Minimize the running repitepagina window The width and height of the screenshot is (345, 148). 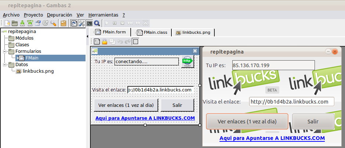coord(328,52)
